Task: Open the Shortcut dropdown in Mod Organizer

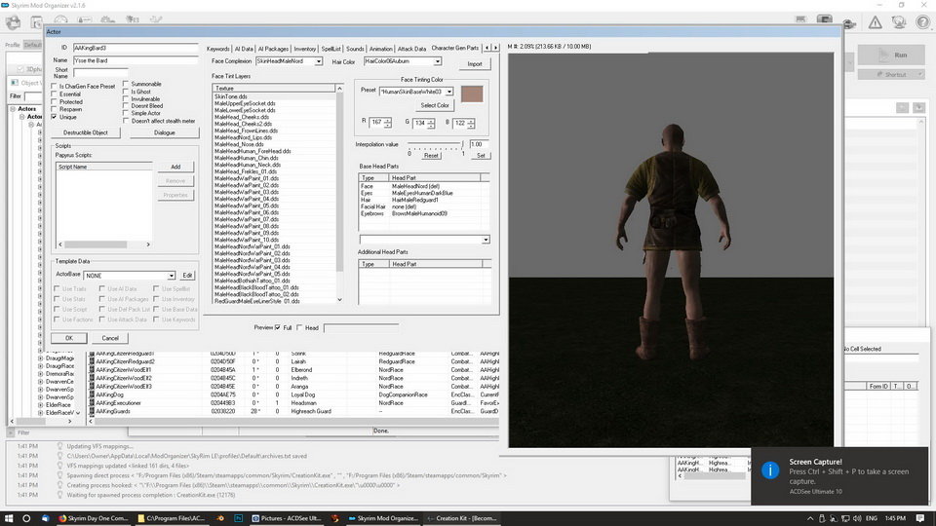Action: (919, 75)
